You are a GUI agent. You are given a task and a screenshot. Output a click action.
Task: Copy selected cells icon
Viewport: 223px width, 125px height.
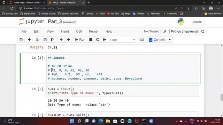click(x=45, y=40)
